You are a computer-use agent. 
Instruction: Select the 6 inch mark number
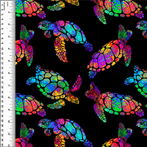[x=9, y=73]
